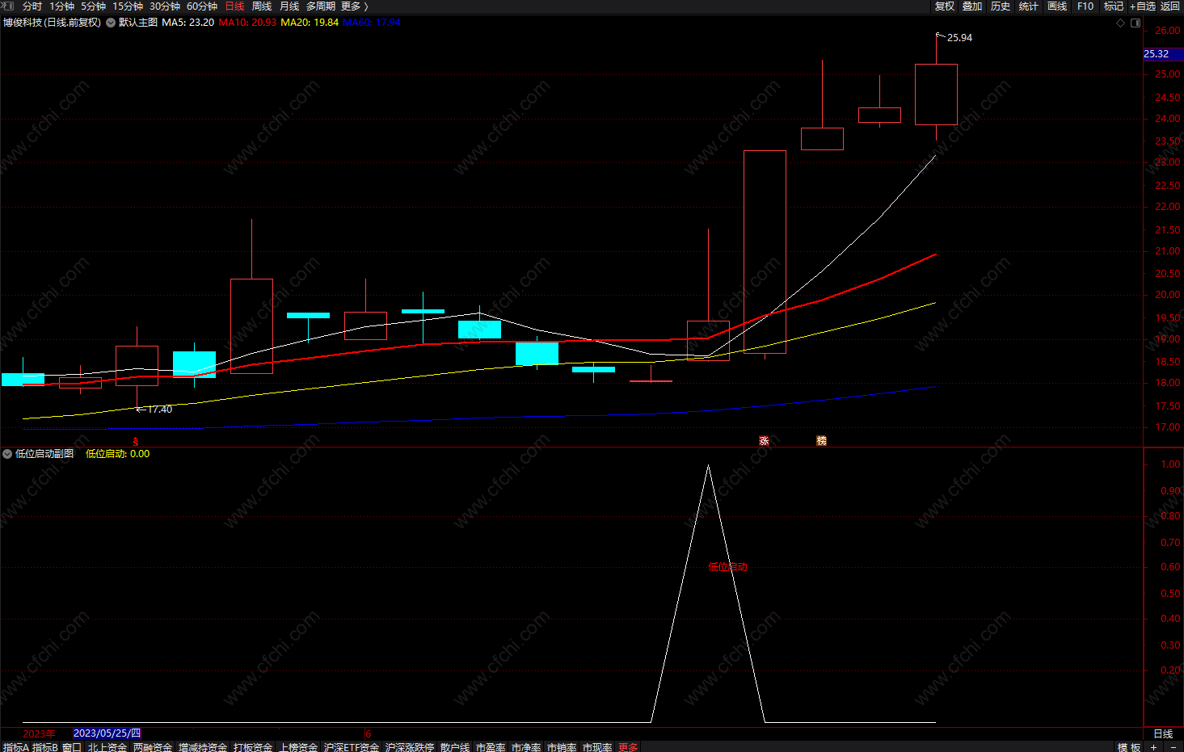Screen dimensions: 1184x752
Task: Expand the 更多 periods dropdown
Action: point(355,6)
